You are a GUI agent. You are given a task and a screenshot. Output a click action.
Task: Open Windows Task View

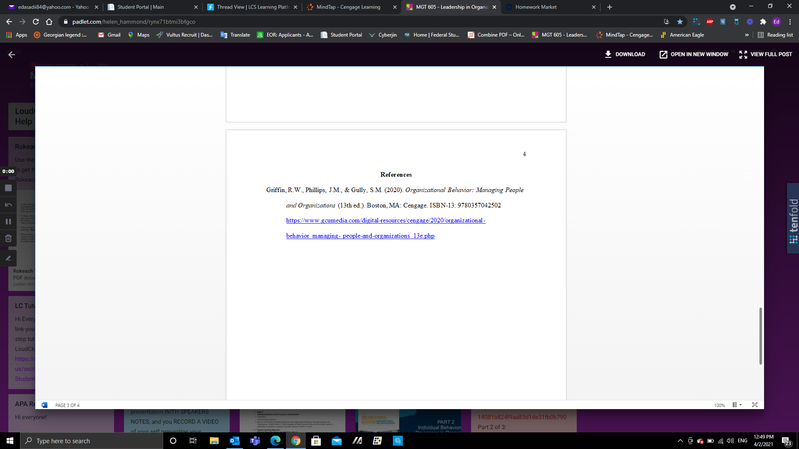(193, 441)
